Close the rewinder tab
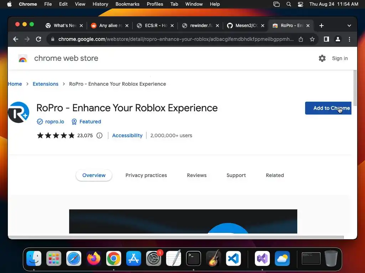Screen dimensions: 365x273 click(x=217, y=26)
